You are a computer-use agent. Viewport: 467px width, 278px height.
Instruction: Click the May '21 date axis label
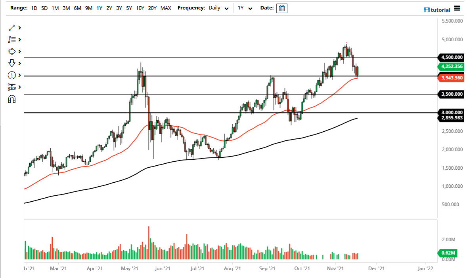130,269
